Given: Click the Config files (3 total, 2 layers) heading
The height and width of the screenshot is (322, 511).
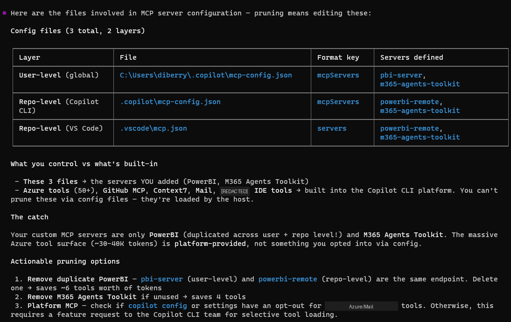Looking at the screenshot, I should tap(77, 31).
